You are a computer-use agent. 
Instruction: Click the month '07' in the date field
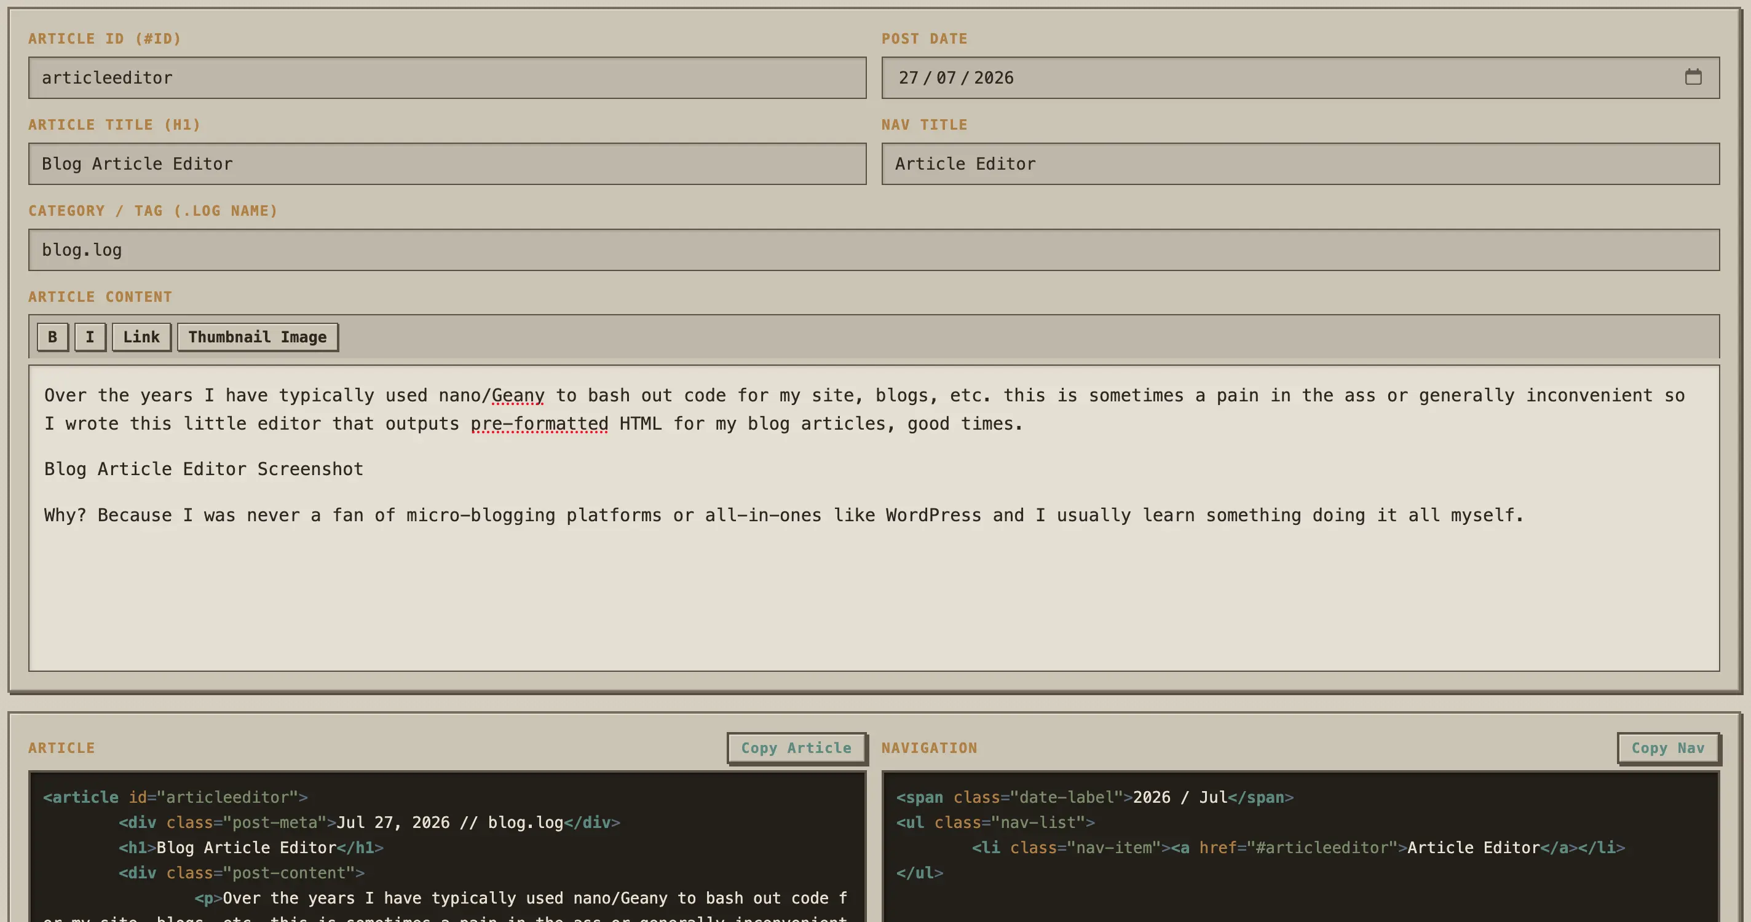coord(946,77)
